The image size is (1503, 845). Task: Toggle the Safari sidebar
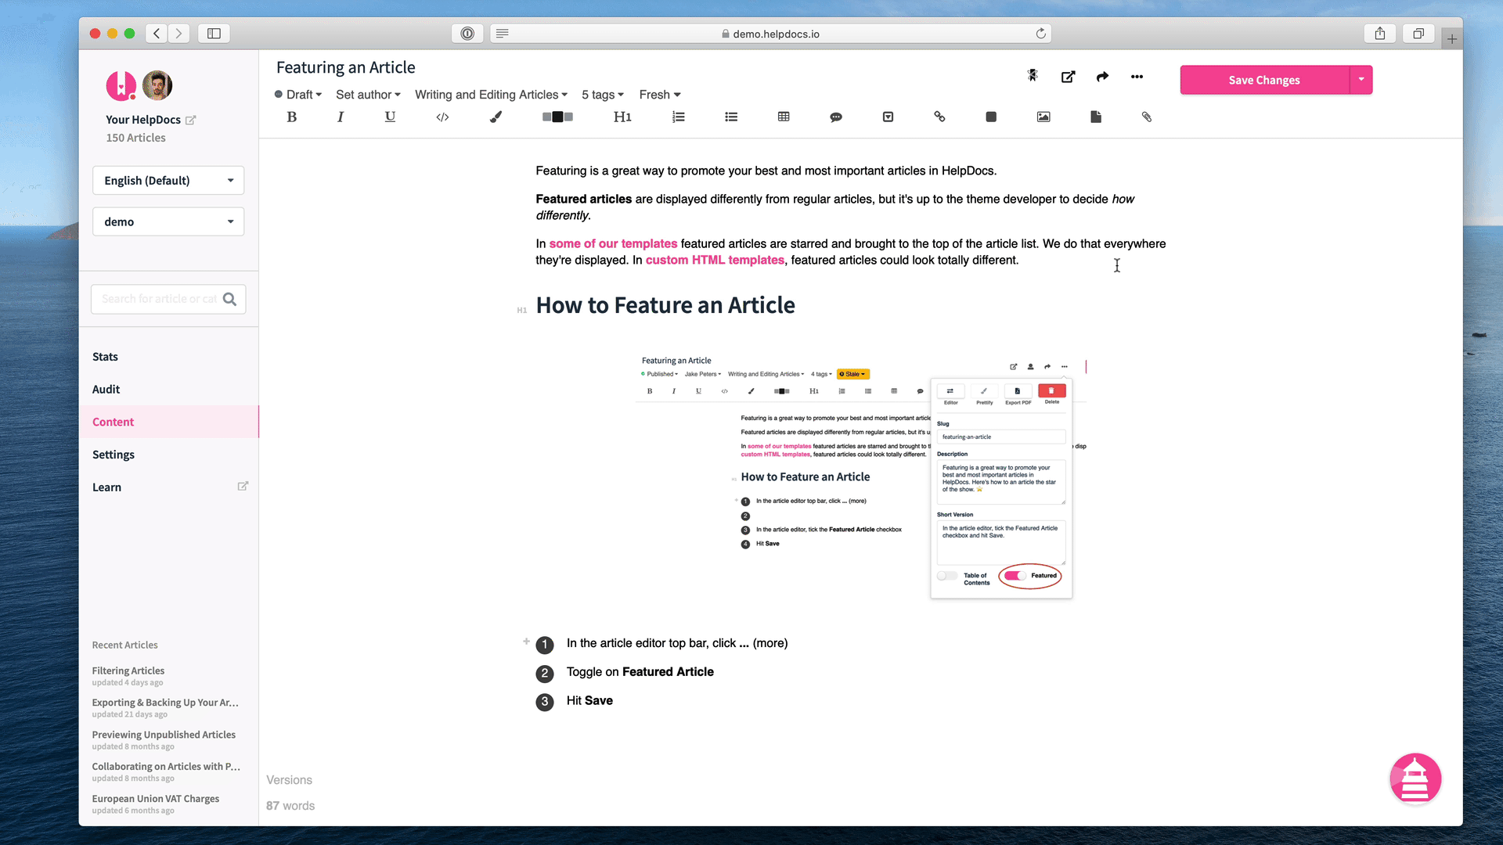pyautogui.click(x=214, y=34)
